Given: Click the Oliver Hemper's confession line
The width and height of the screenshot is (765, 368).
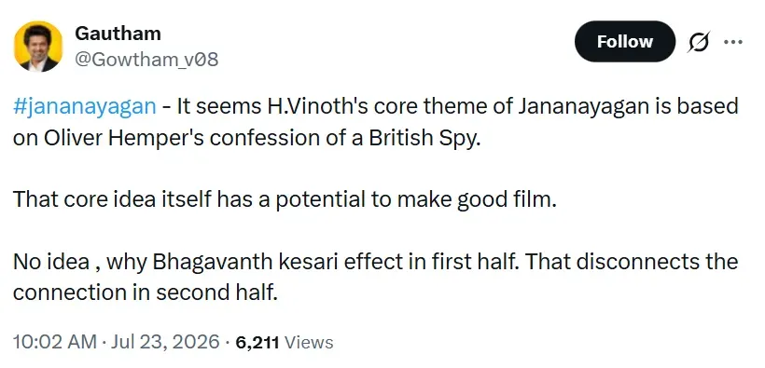Looking at the screenshot, I should pos(247,138).
